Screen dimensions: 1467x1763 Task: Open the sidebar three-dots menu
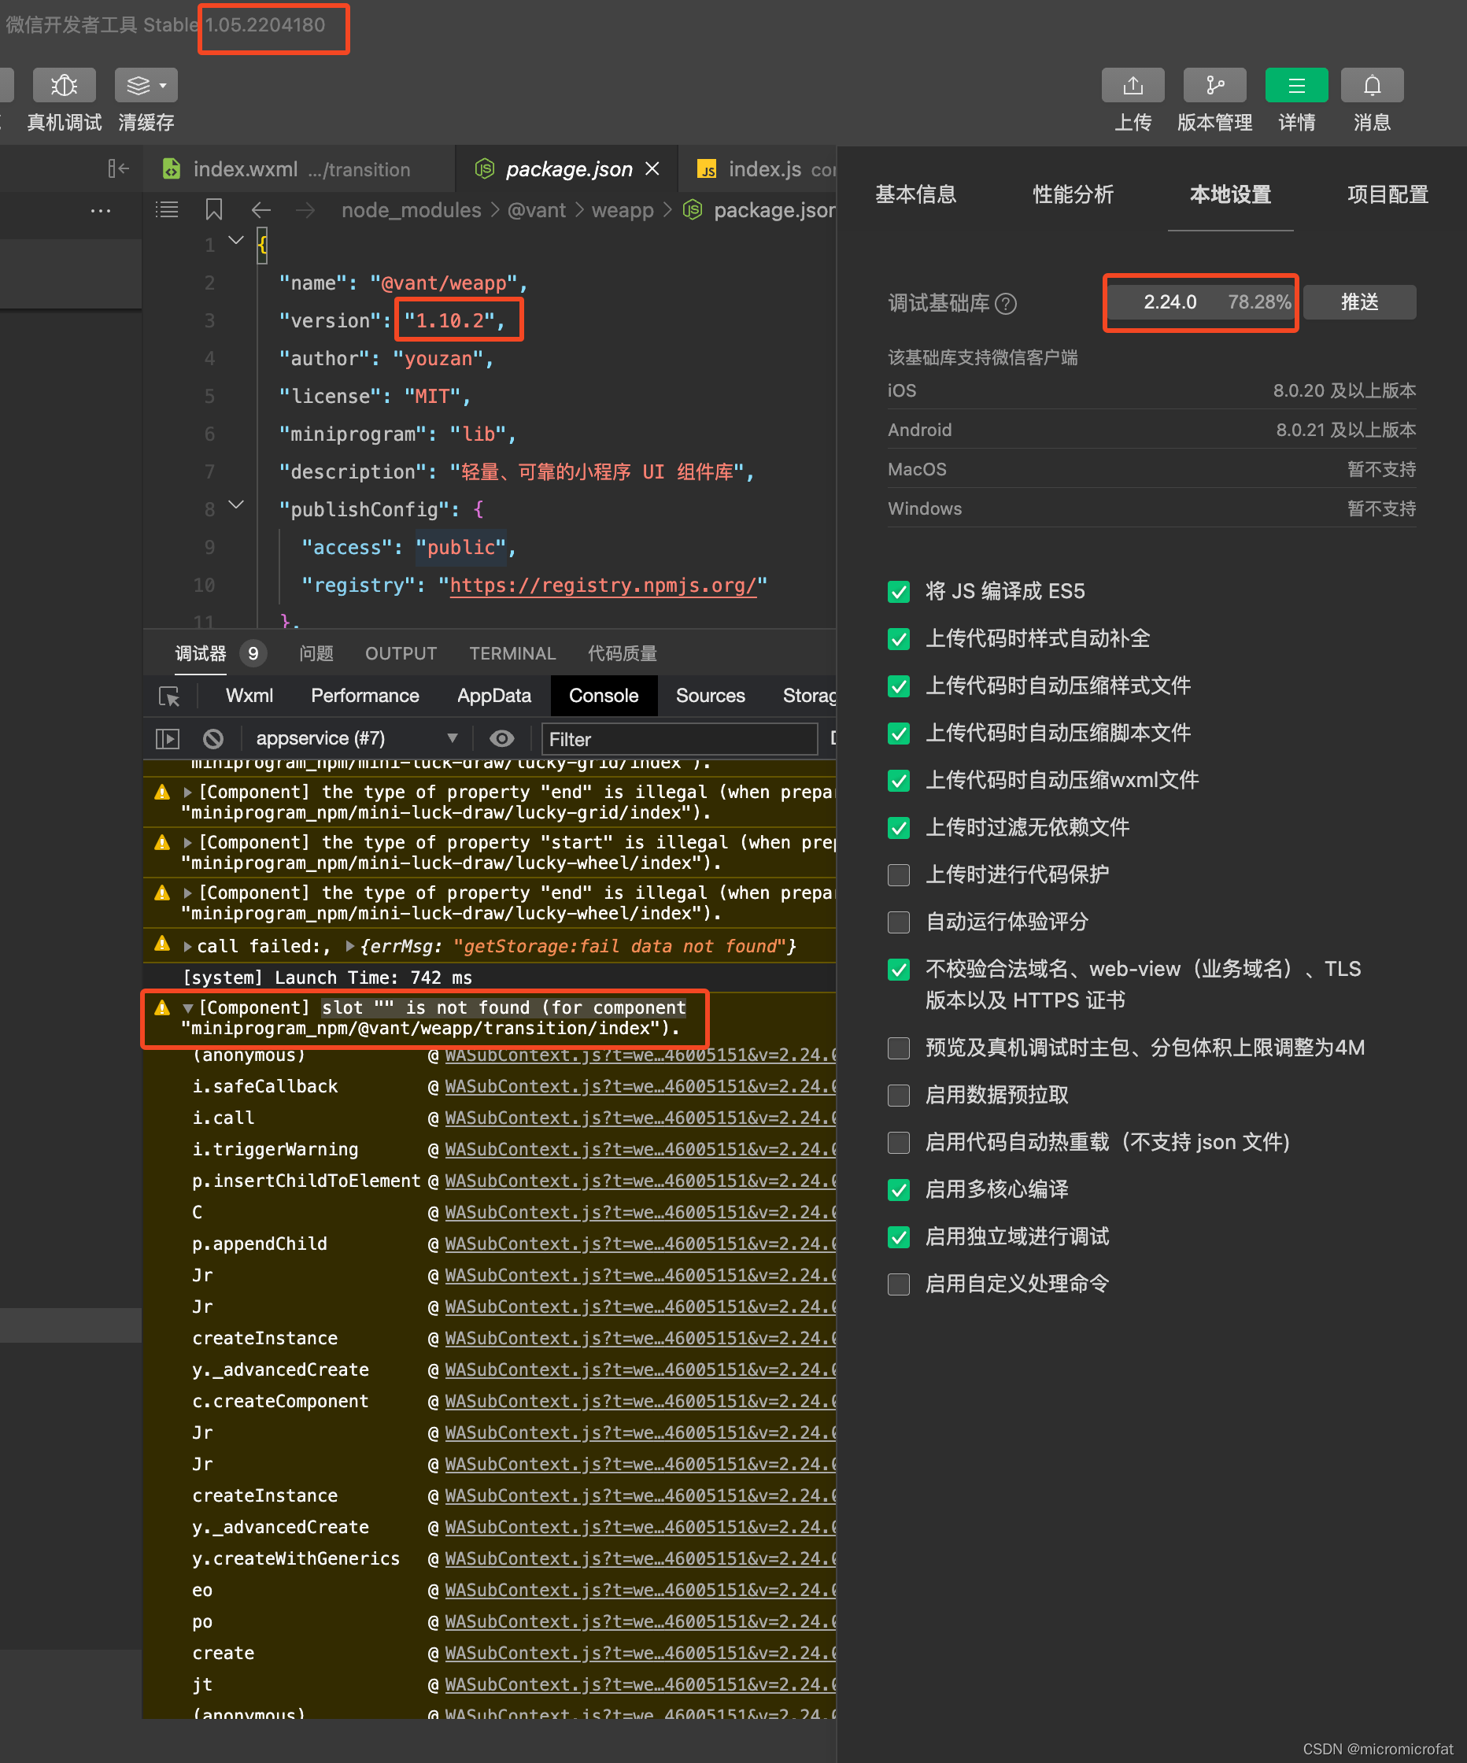click(x=101, y=210)
